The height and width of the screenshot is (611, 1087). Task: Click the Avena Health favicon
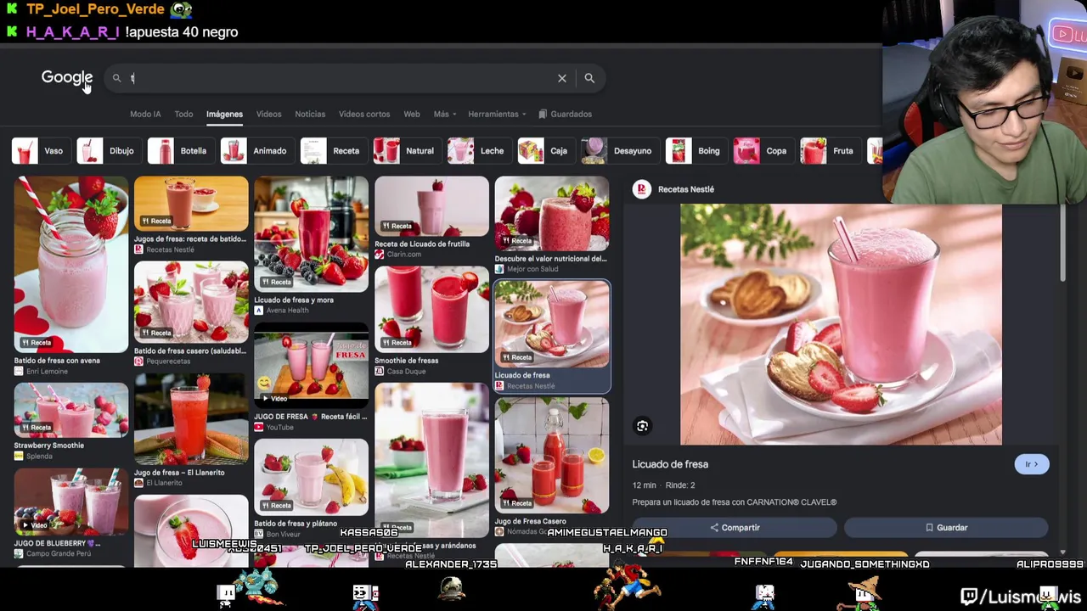[x=259, y=311]
